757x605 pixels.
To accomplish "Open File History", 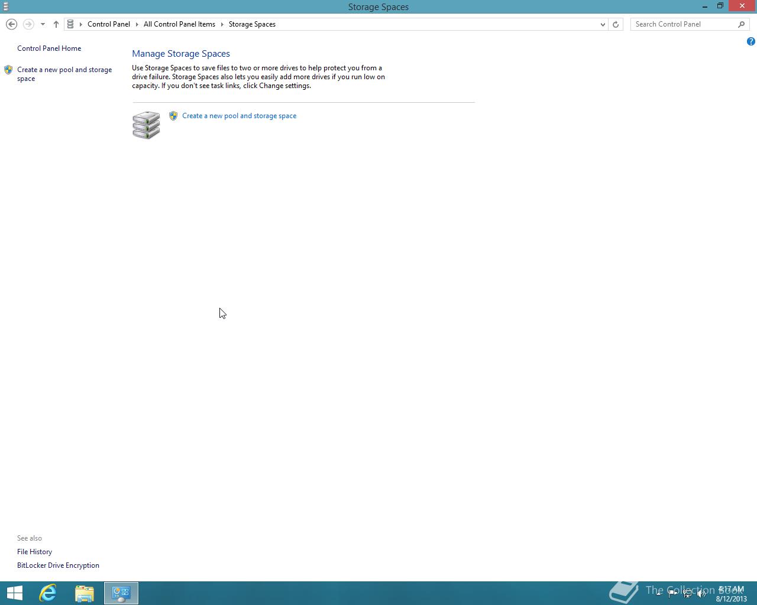I will coord(34,552).
